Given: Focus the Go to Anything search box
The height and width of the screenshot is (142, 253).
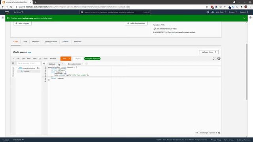Looking at the screenshot, I should [x=28, y=64].
